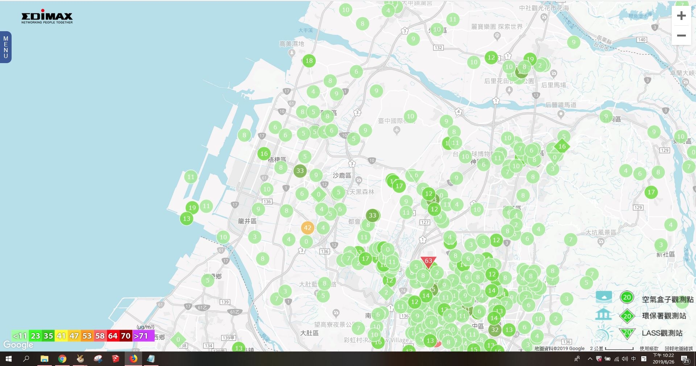
Task: Click the 新社區 district label
Action: 666,255
